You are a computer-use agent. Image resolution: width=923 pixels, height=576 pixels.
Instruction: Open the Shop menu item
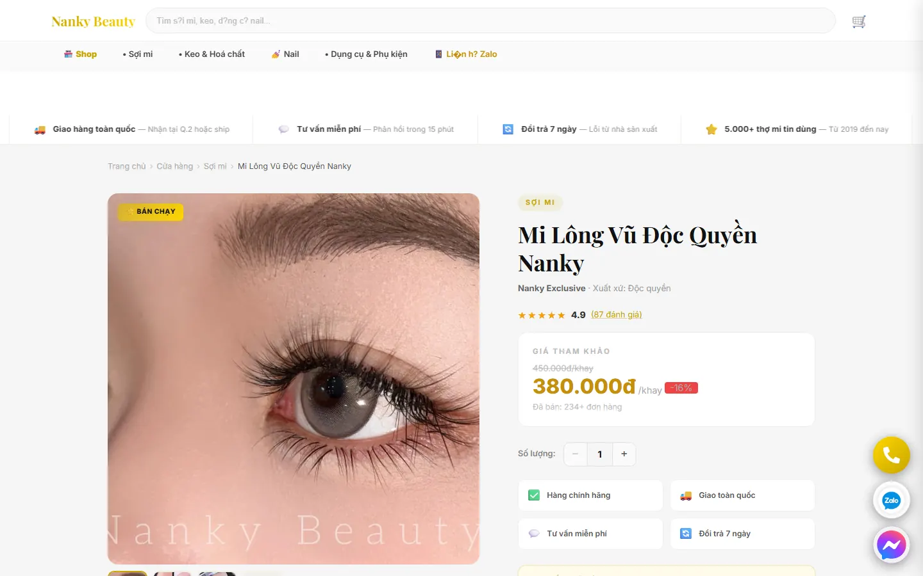(x=80, y=54)
